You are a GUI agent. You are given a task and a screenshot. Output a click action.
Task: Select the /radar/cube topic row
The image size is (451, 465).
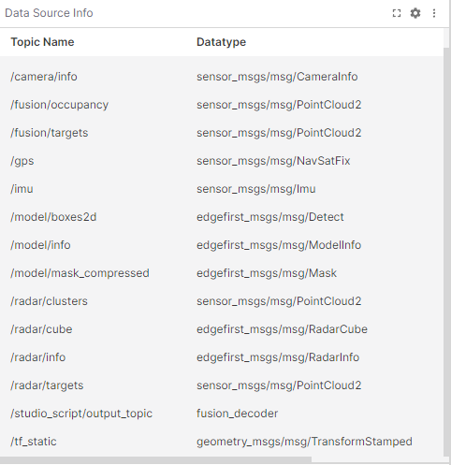(x=222, y=329)
